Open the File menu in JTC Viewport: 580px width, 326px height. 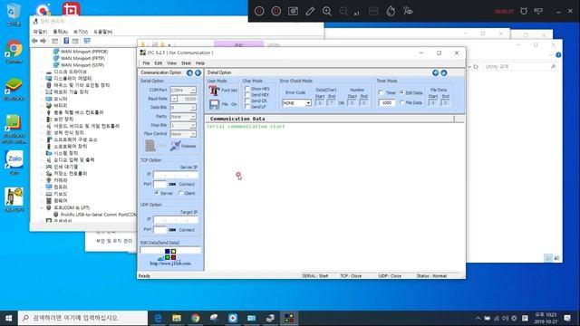pos(146,63)
